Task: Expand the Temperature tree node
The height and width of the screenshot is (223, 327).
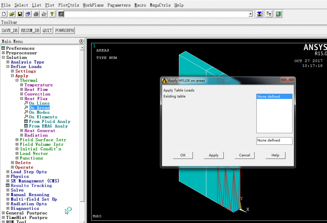Action: [21, 85]
